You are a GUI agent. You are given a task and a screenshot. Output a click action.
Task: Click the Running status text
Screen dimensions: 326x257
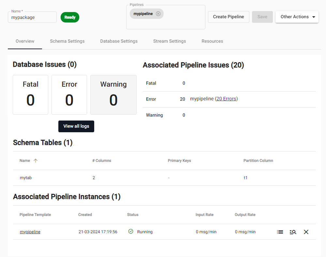(x=145, y=232)
